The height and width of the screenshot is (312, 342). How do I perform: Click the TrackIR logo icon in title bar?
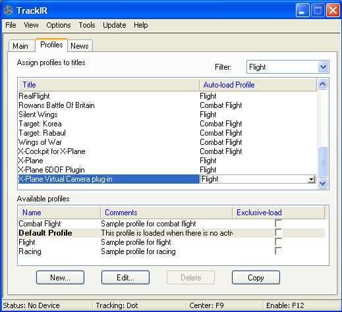pyautogui.click(x=9, y=11)
